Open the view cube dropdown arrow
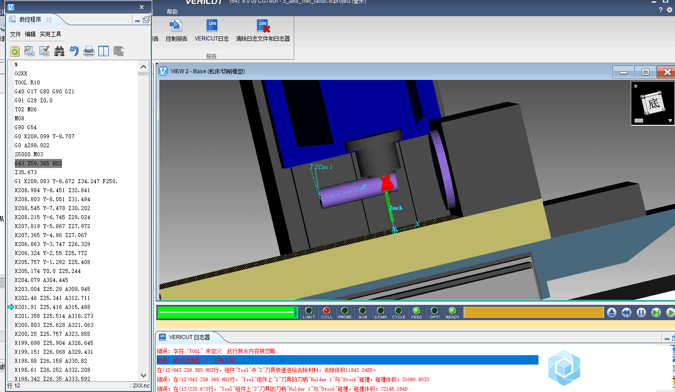675x392 pixels. click(x=670, y=121)
